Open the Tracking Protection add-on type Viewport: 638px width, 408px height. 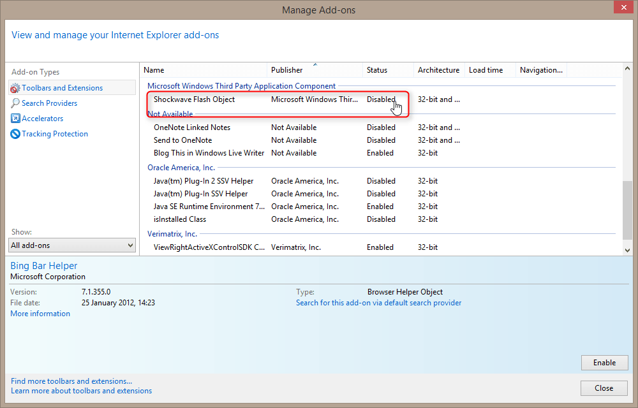tap(54, 134)
